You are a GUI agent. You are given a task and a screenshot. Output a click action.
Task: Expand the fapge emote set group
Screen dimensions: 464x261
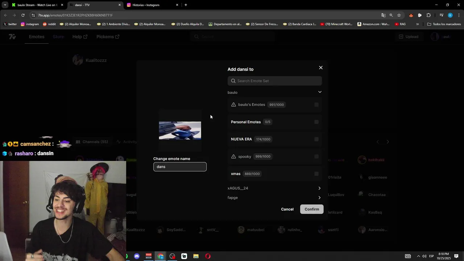pyautogui.click(x=319, y=198)
